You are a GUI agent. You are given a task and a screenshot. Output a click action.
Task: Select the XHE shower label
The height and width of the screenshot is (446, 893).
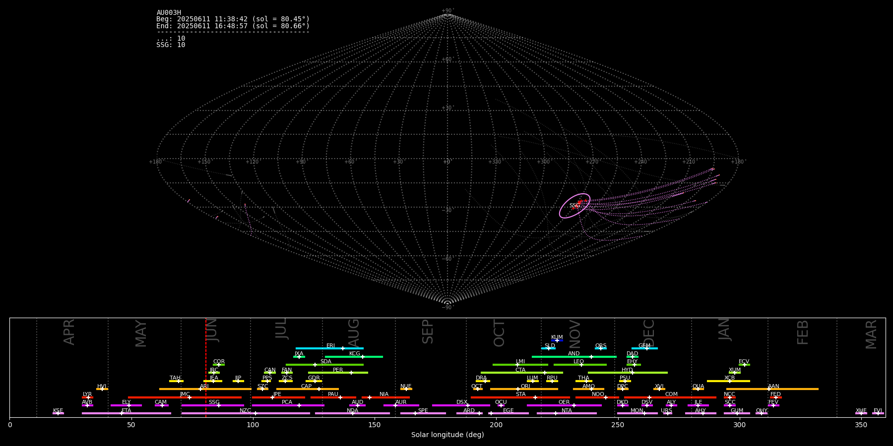pos(861,411)
